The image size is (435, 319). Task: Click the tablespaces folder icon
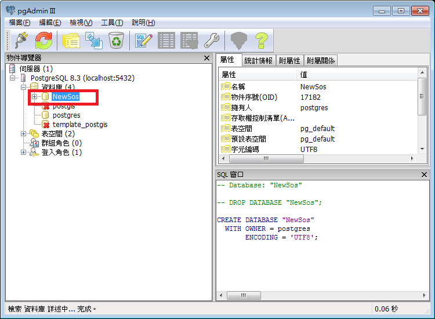(34, 133)
